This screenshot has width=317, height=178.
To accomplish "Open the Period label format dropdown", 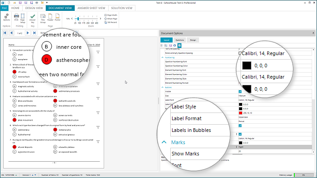I will pos(275,122).
